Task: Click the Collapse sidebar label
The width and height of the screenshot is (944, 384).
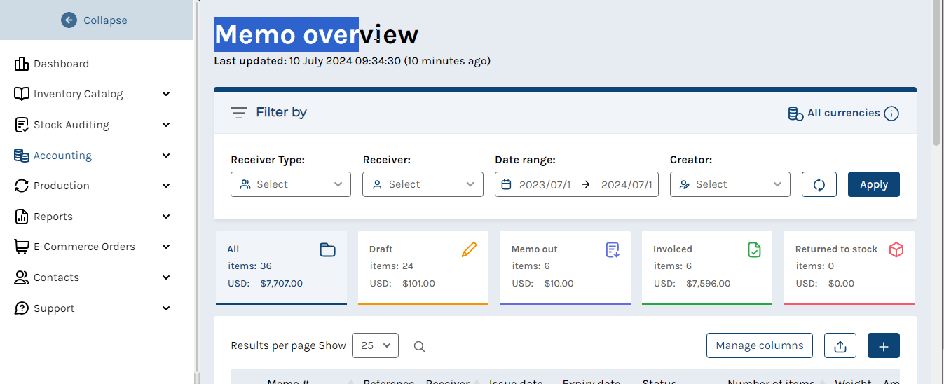Action: pos(106,20)
